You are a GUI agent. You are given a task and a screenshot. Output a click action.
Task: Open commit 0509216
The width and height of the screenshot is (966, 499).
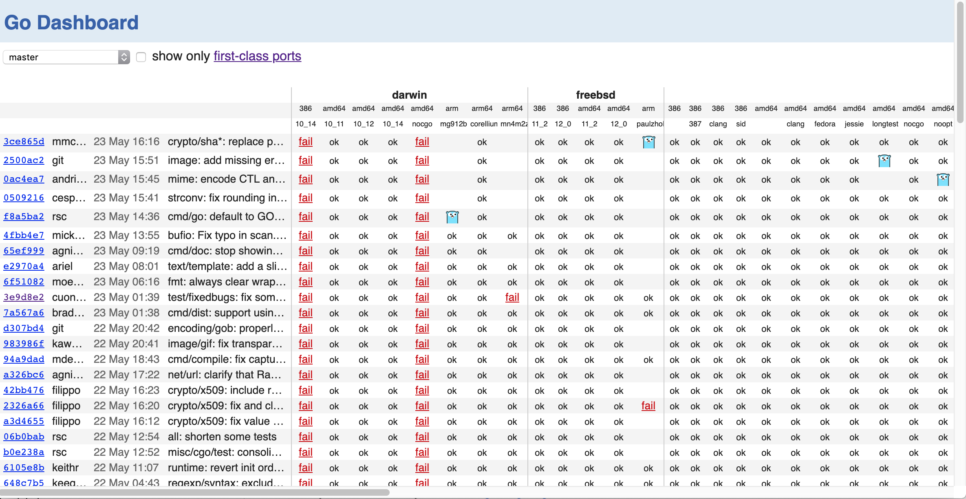[x=24, y=198]
